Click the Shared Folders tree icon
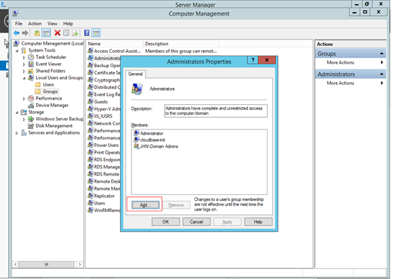The height and width of the screenshot is (279, 393). (30, 71)
